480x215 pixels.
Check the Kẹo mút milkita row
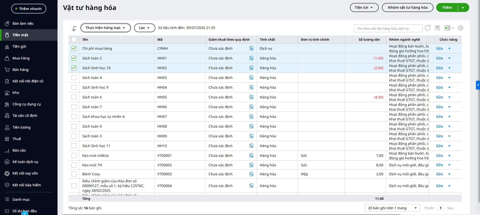[x=74, y=156]
